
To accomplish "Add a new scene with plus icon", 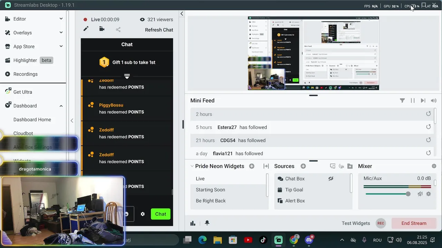I will click(x=252, y=166).
